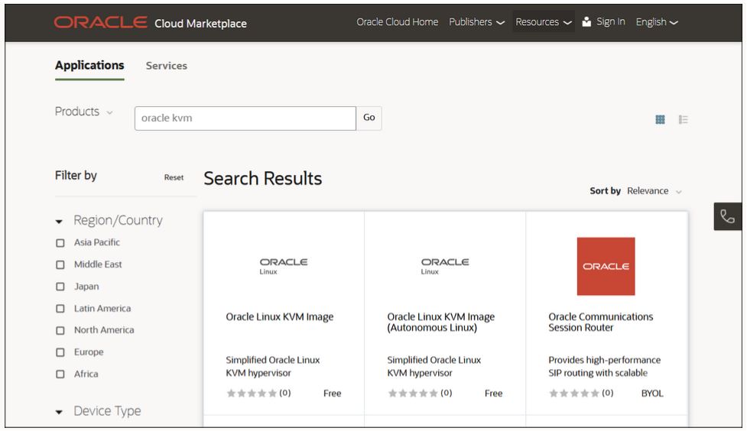Click the Sign In link
Viewport: 747px width, 431px height.
pos(611,22)
